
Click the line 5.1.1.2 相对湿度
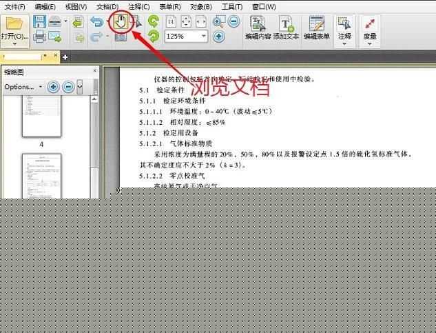pos(183,122)
